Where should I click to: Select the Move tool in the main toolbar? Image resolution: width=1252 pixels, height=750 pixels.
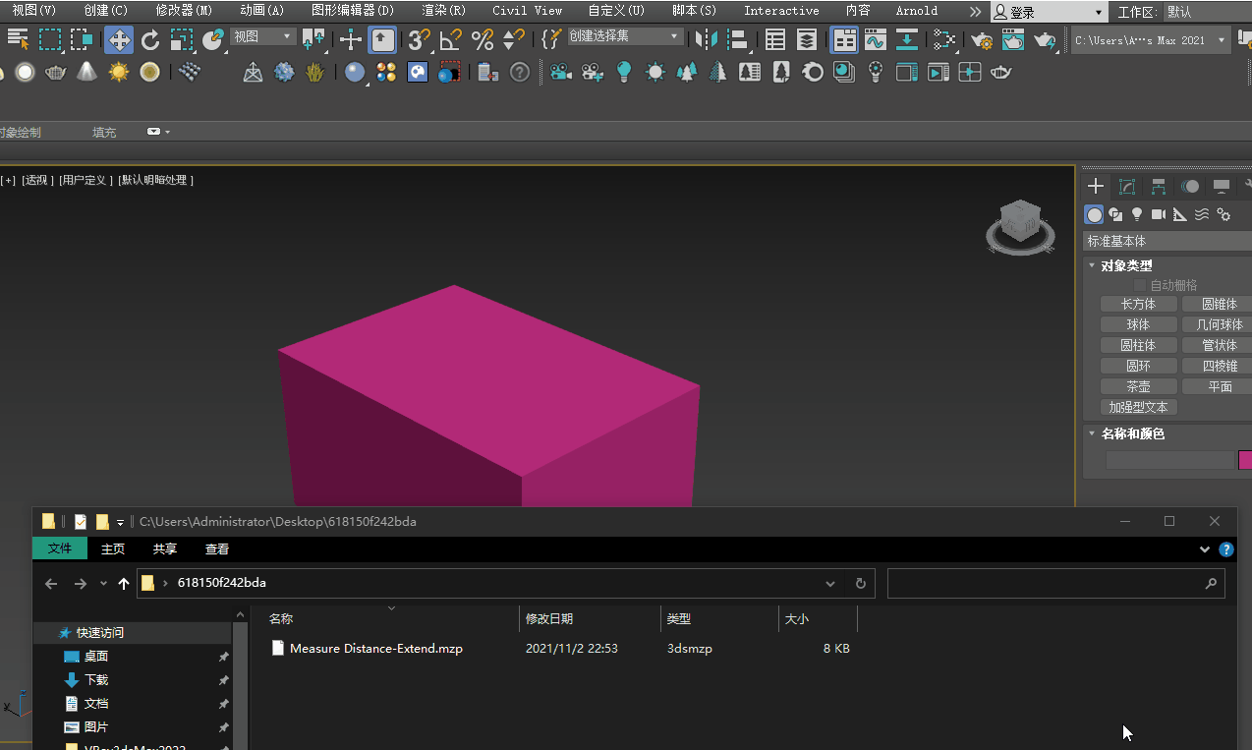coord(119,40)
